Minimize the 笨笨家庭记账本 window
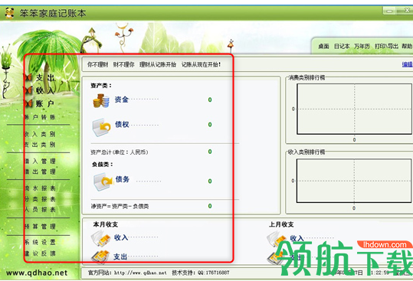The height and width of the screenshot is (281, 413). [x=389, y=11]
